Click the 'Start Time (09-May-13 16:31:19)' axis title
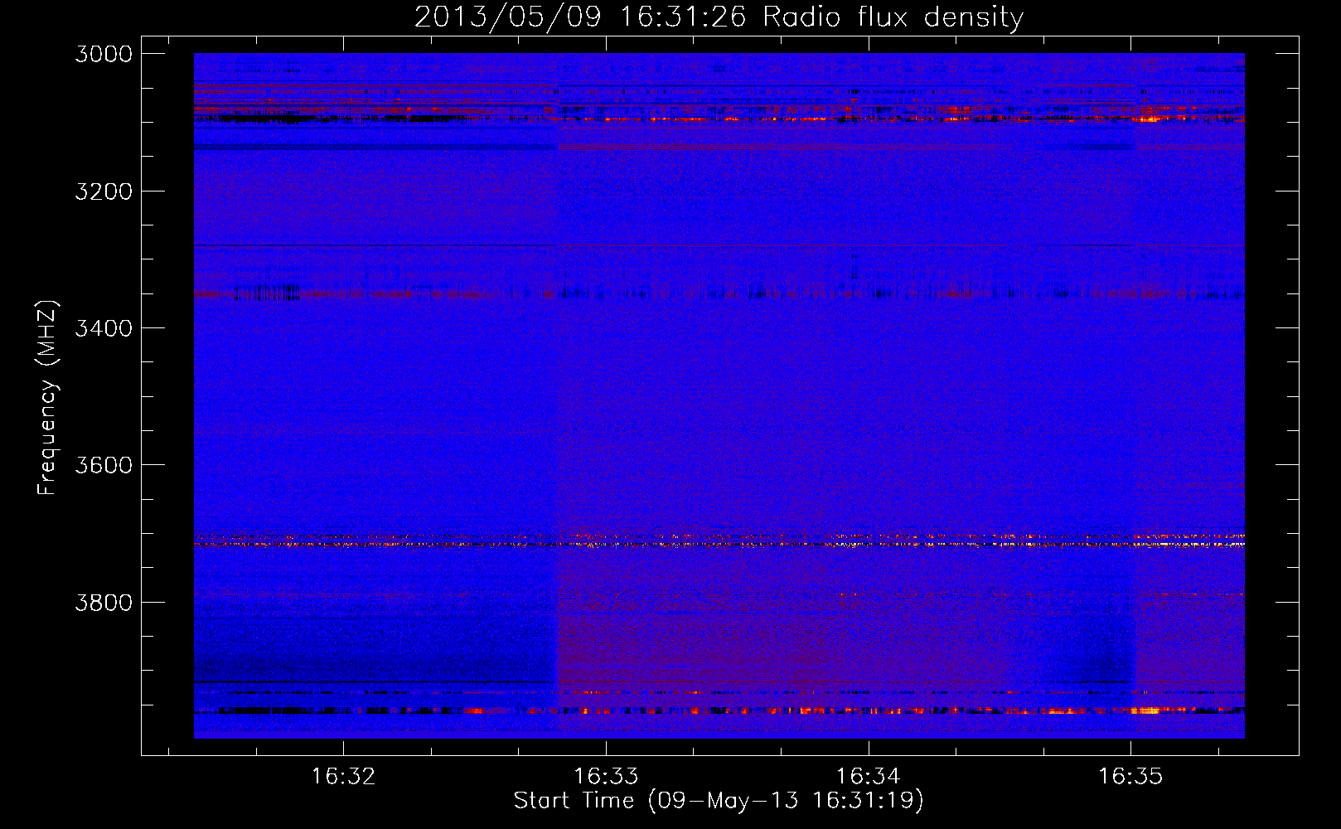 click(719, 801)
